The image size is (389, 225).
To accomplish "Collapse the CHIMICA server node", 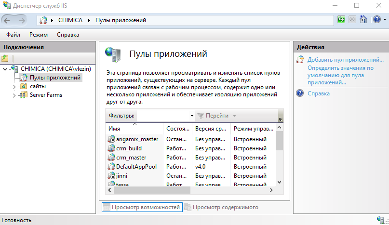I will coord(5,69).
